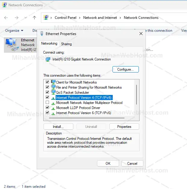Switch to the Sharing tab
Image resolution: width=187 pixels, height=189 pixels.
66,44
